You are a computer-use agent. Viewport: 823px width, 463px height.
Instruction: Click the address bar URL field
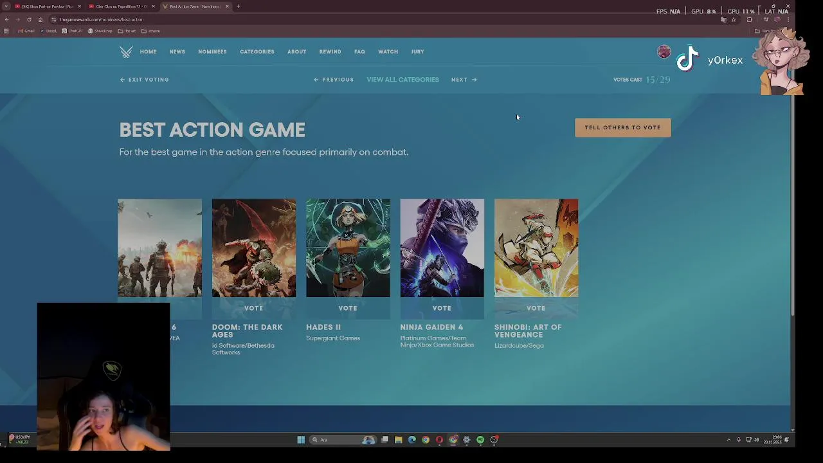click(386, 19)
